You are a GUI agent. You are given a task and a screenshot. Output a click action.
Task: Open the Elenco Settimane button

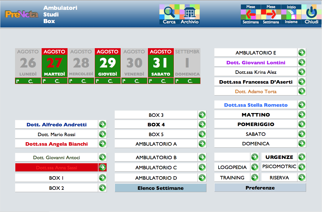(161, 188)
